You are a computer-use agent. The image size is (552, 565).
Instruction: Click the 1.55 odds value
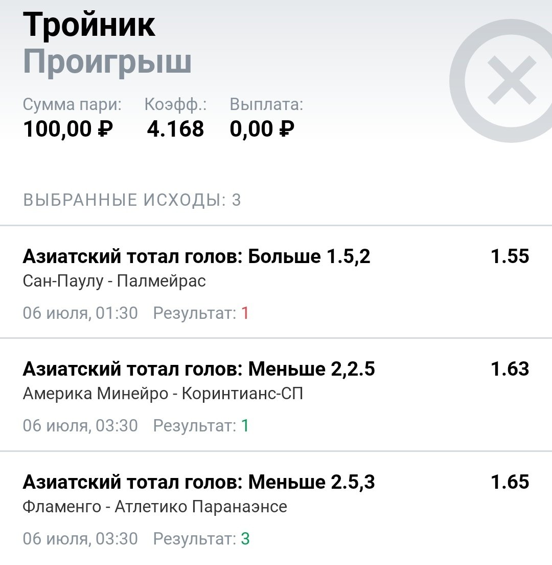click(x=510, y=256)
